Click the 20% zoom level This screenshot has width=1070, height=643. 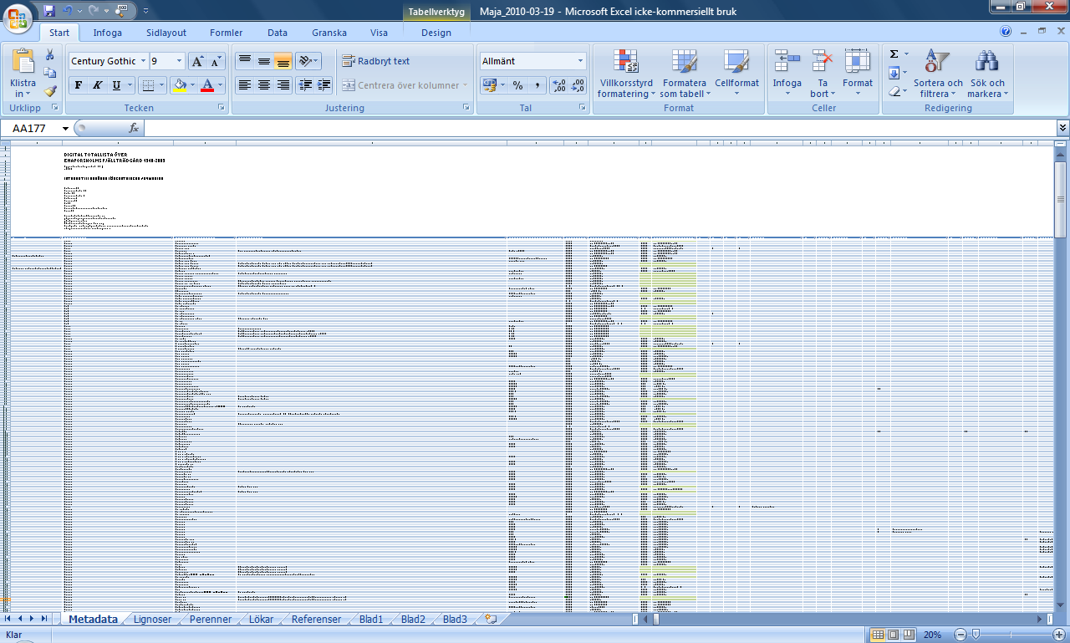click(x=932, y=635)
